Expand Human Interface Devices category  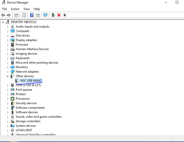tap(8, 49)
